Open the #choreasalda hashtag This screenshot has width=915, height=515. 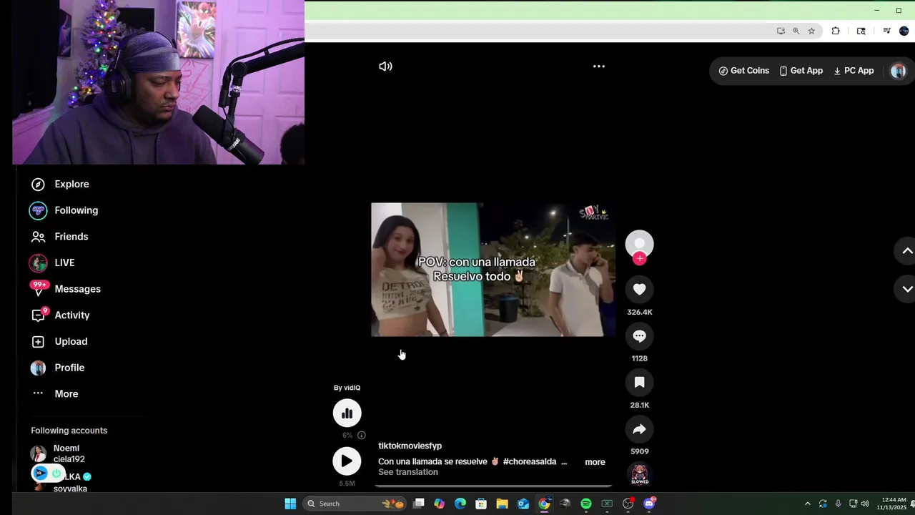tap(530, 462)
